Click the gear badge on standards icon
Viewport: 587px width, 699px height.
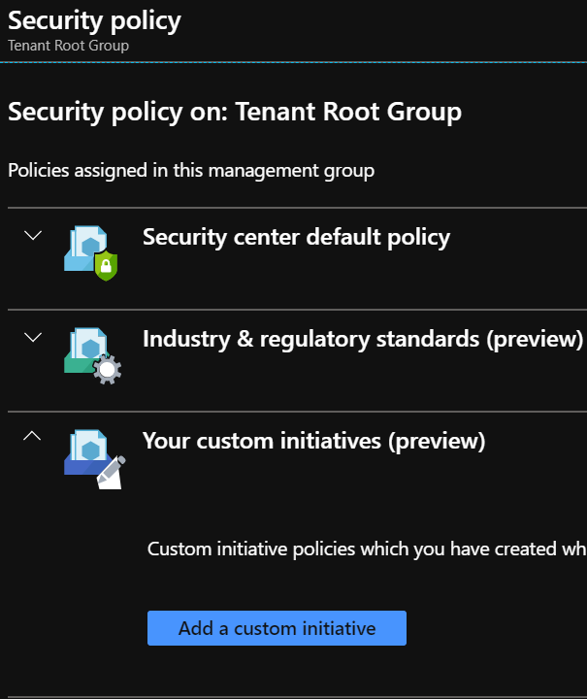pyautogui.click(x=107, y=369)
